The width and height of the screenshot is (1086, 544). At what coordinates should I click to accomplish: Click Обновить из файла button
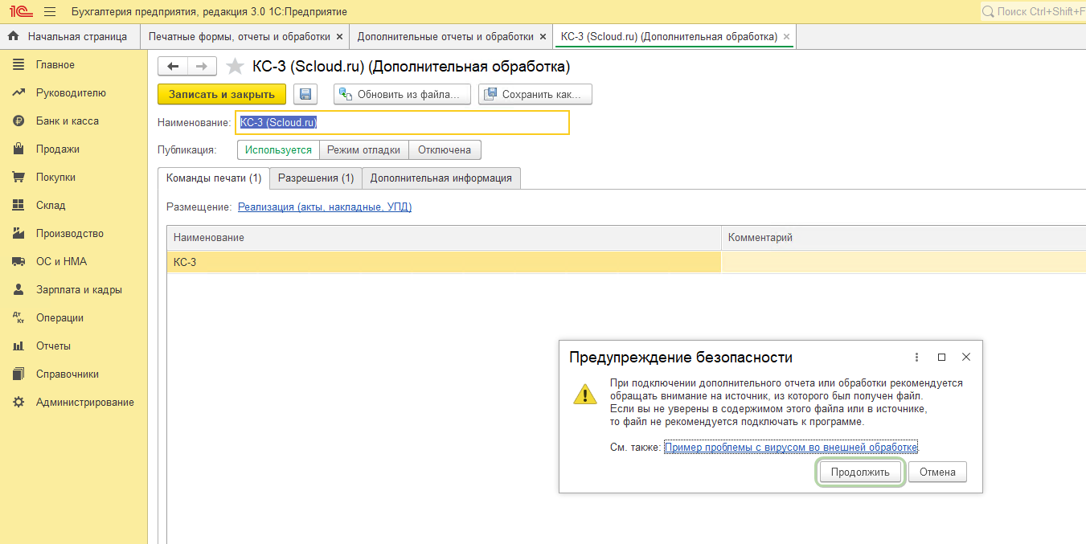tap(402, 94)
